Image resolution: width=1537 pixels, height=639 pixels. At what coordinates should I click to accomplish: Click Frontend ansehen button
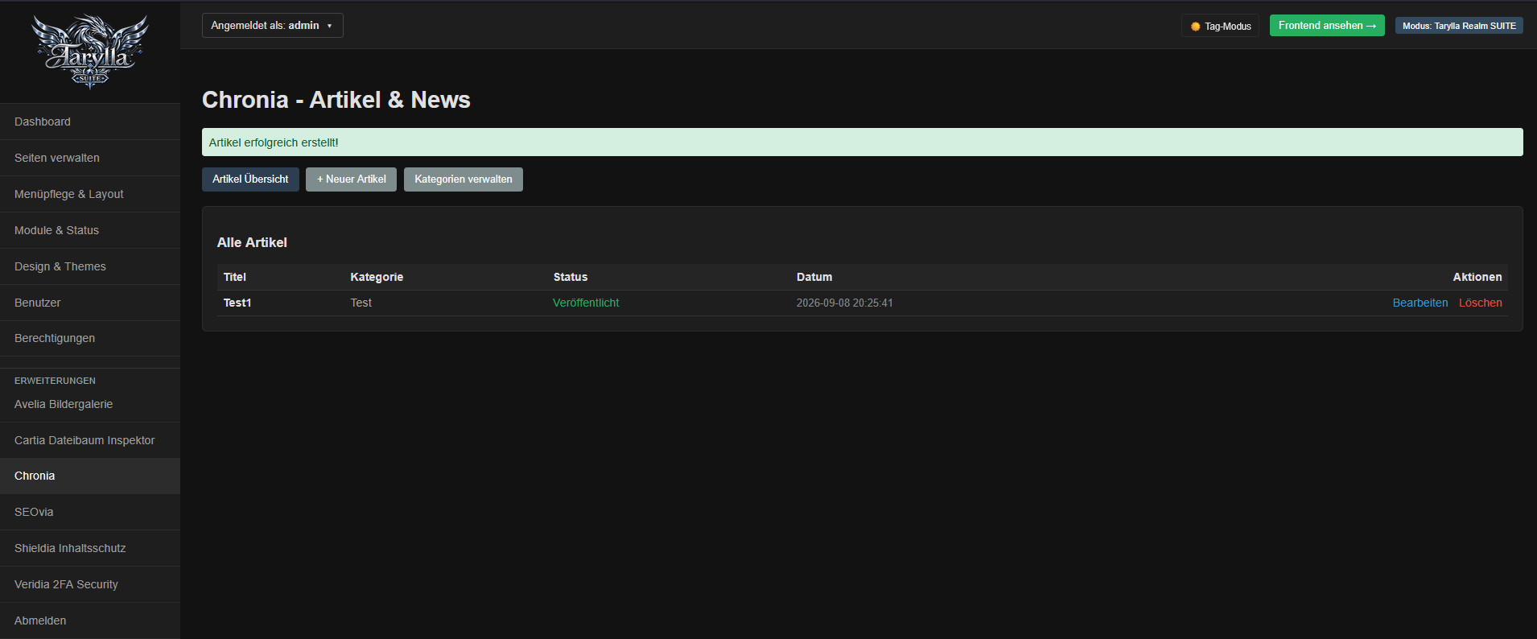[x=1327, y=26]
